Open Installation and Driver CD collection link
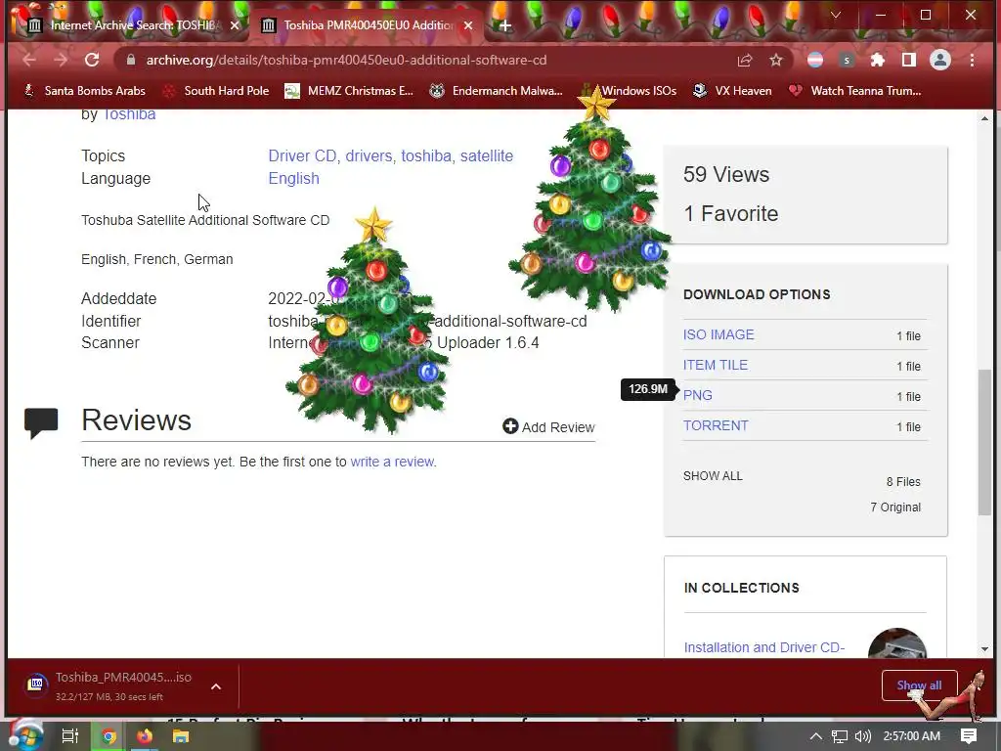 pos(764,647)
